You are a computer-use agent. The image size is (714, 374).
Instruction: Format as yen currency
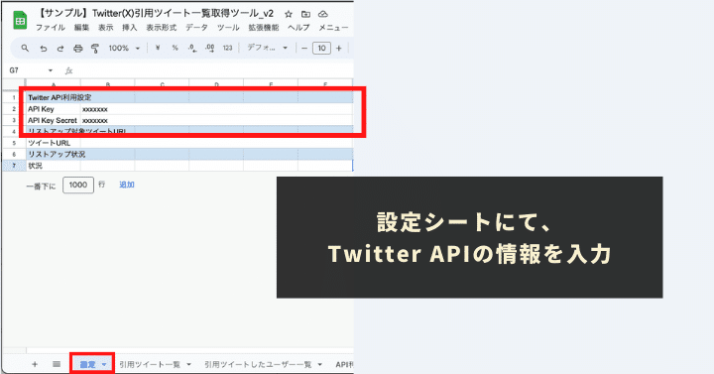[158, 48]
